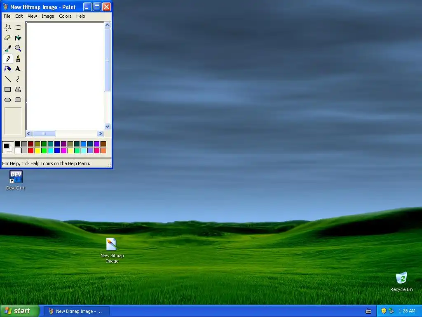Open the Help menu

(x=80, y=16)
